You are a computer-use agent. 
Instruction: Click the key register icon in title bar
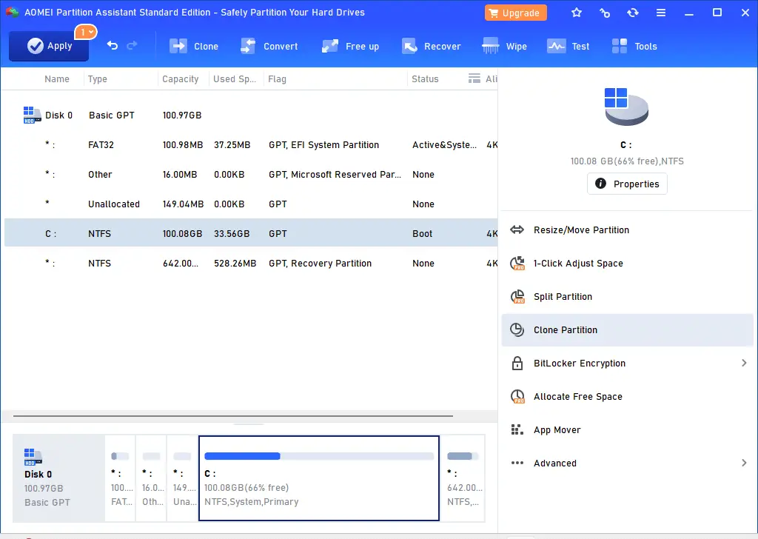coord(605,13)
